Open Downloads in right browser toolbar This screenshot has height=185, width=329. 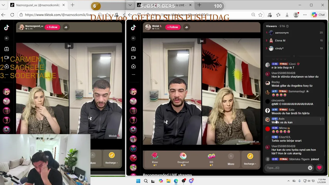[x=287, y=15]
